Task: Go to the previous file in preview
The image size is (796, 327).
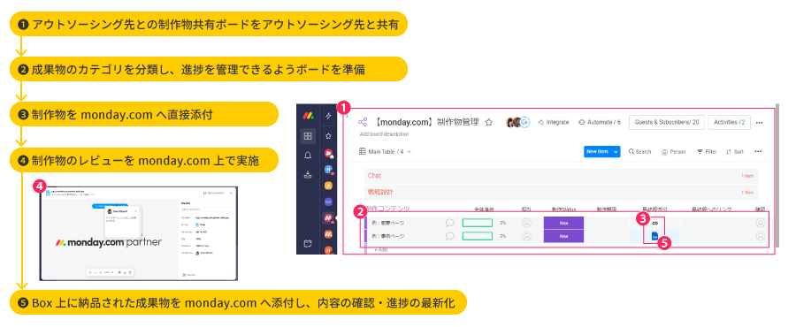Action: pyautogui.click(x=45, y=240)
